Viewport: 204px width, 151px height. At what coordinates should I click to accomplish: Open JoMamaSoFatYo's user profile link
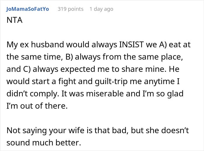coord(27,9)
